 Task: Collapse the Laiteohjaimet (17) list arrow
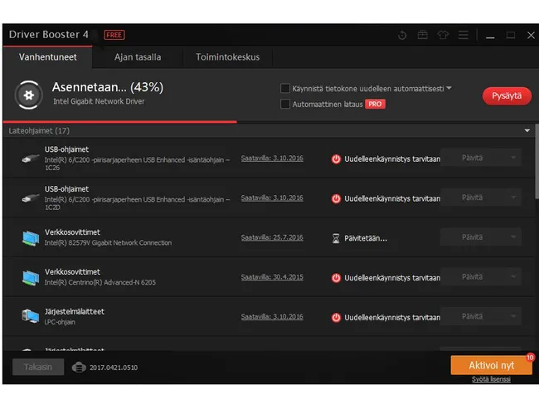pos(527,131)
